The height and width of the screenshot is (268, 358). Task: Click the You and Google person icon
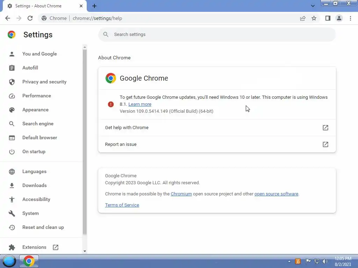pyautogui.click(x=12, y=54)
